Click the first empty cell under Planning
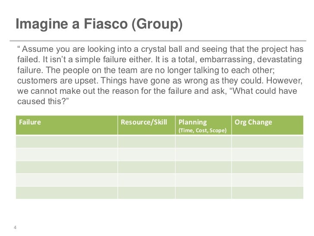 tap(203, 142)
